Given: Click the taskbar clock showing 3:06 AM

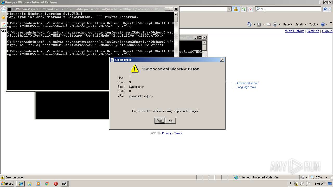Looking at the screenshot, I should pos(320,184).
